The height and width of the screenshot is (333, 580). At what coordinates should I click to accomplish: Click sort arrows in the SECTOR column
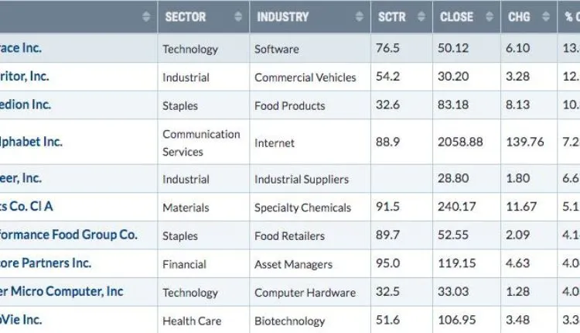pyautogui.click(x=237, y=16)
